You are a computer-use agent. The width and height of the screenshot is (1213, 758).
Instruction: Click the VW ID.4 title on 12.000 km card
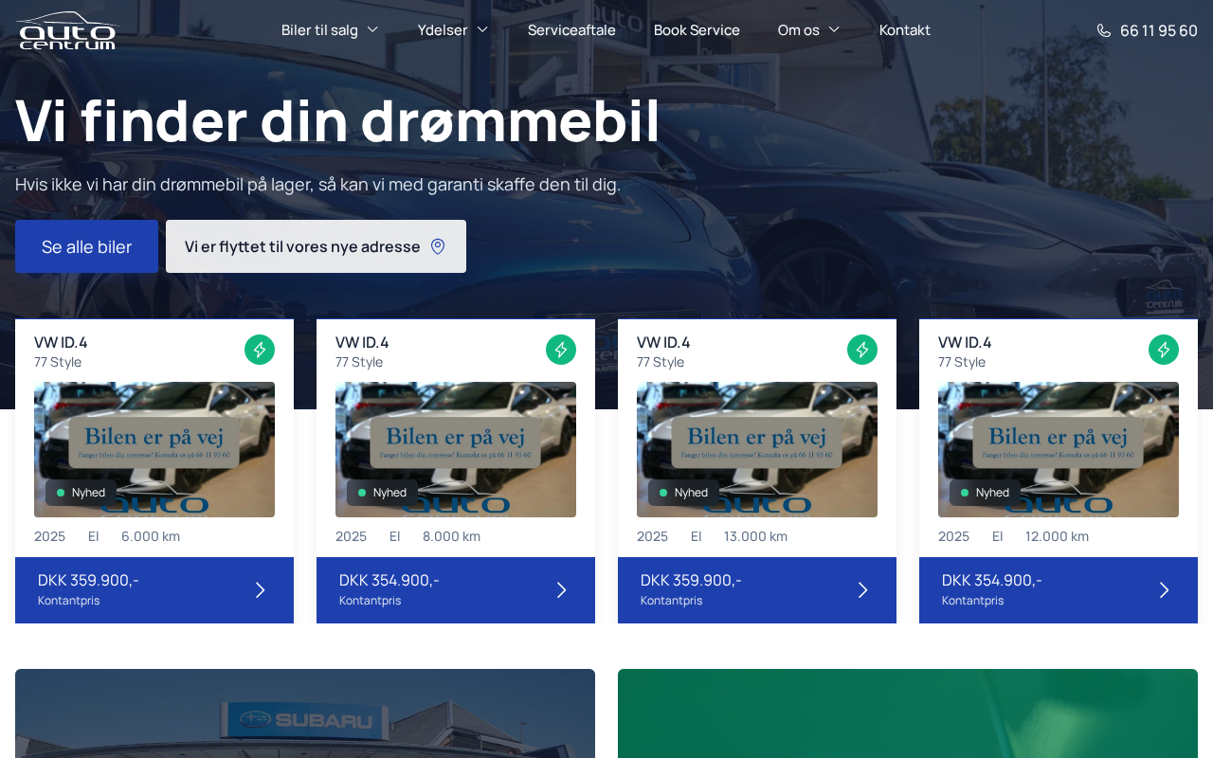[x=965, y=343]
